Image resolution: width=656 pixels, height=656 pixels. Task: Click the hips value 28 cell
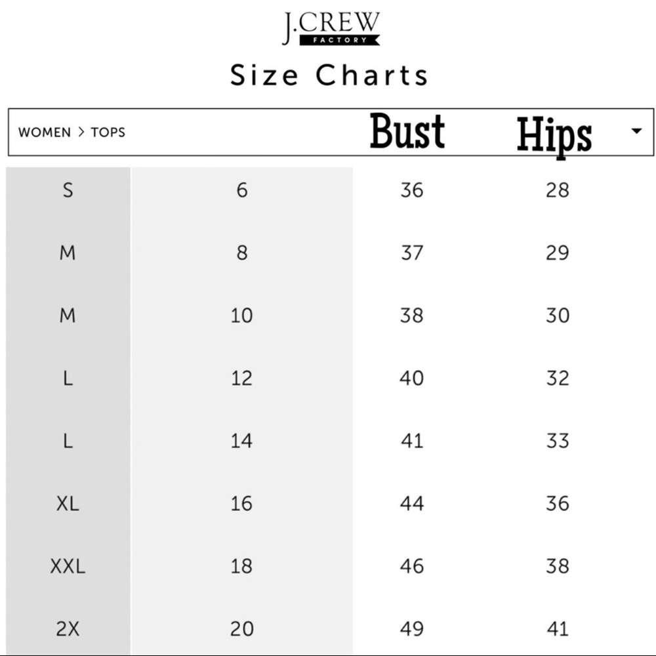click(557, 190)
